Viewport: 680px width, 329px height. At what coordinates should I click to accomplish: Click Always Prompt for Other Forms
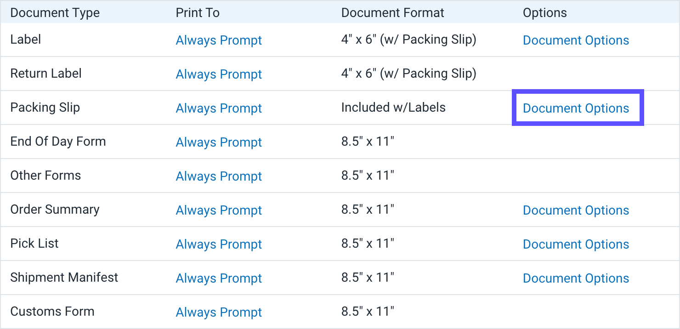pos(219,176)
